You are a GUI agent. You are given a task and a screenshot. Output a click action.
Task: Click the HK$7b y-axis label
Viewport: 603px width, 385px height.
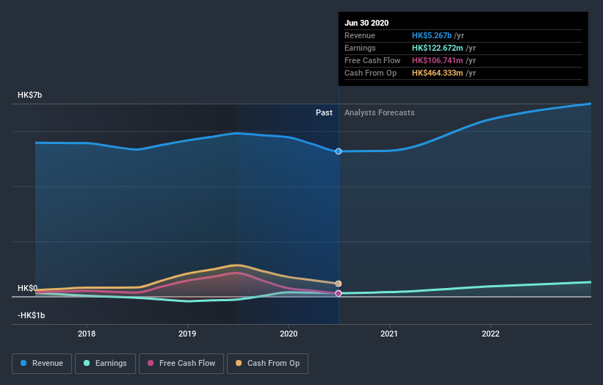(29, 95)
